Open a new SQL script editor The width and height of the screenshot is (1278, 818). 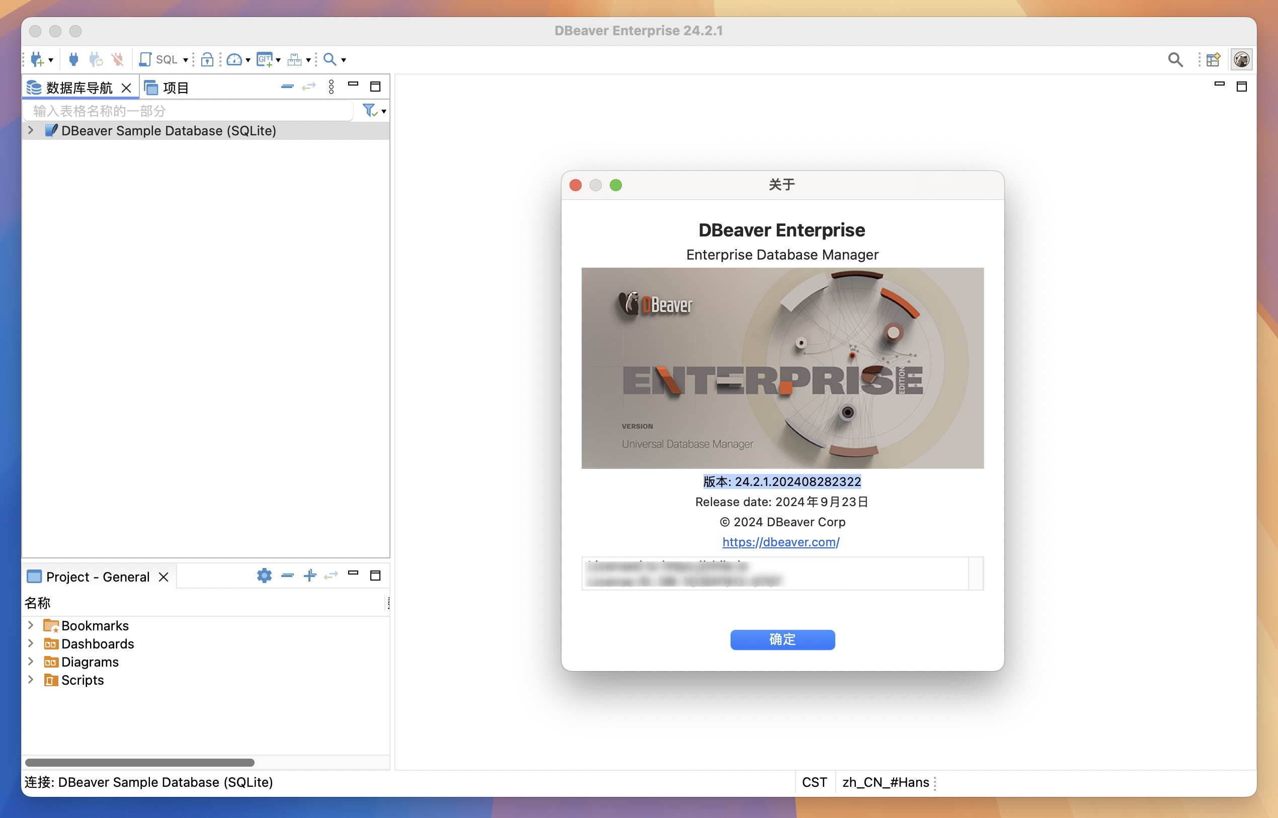(158, 59)
